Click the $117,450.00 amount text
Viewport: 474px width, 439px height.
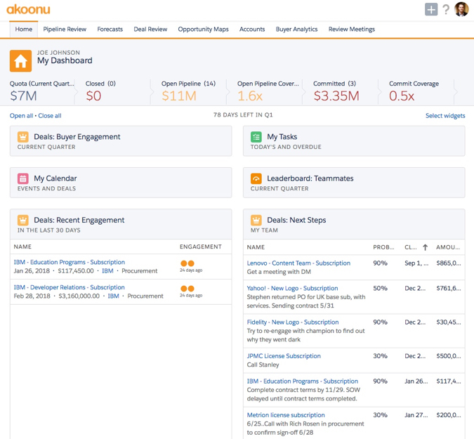(76, 271)
